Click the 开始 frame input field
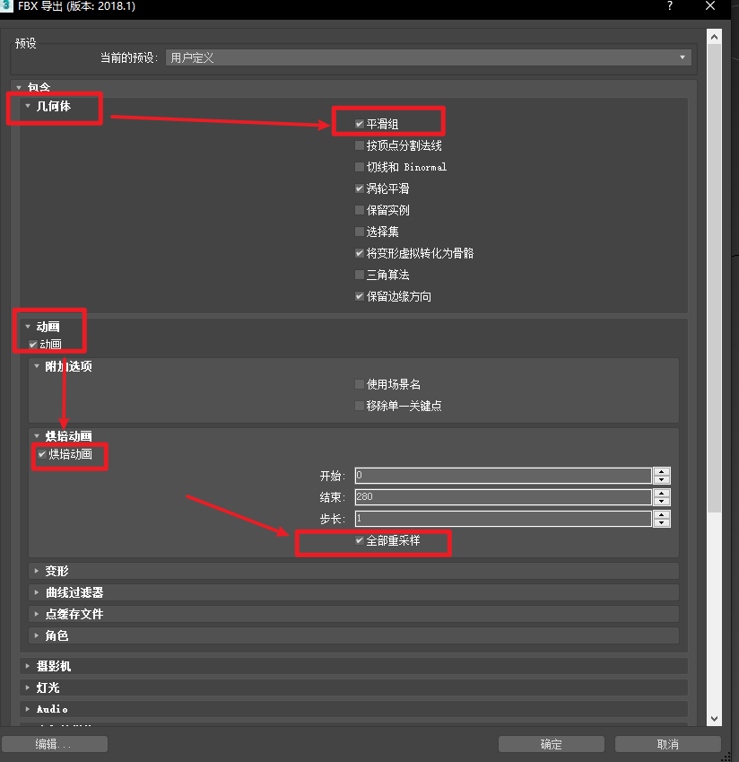Image resolution: width=739 pixels, height=762 pixels. [503, 476]
